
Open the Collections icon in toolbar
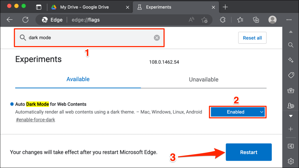pyautogui.click(x=256, y=20)
